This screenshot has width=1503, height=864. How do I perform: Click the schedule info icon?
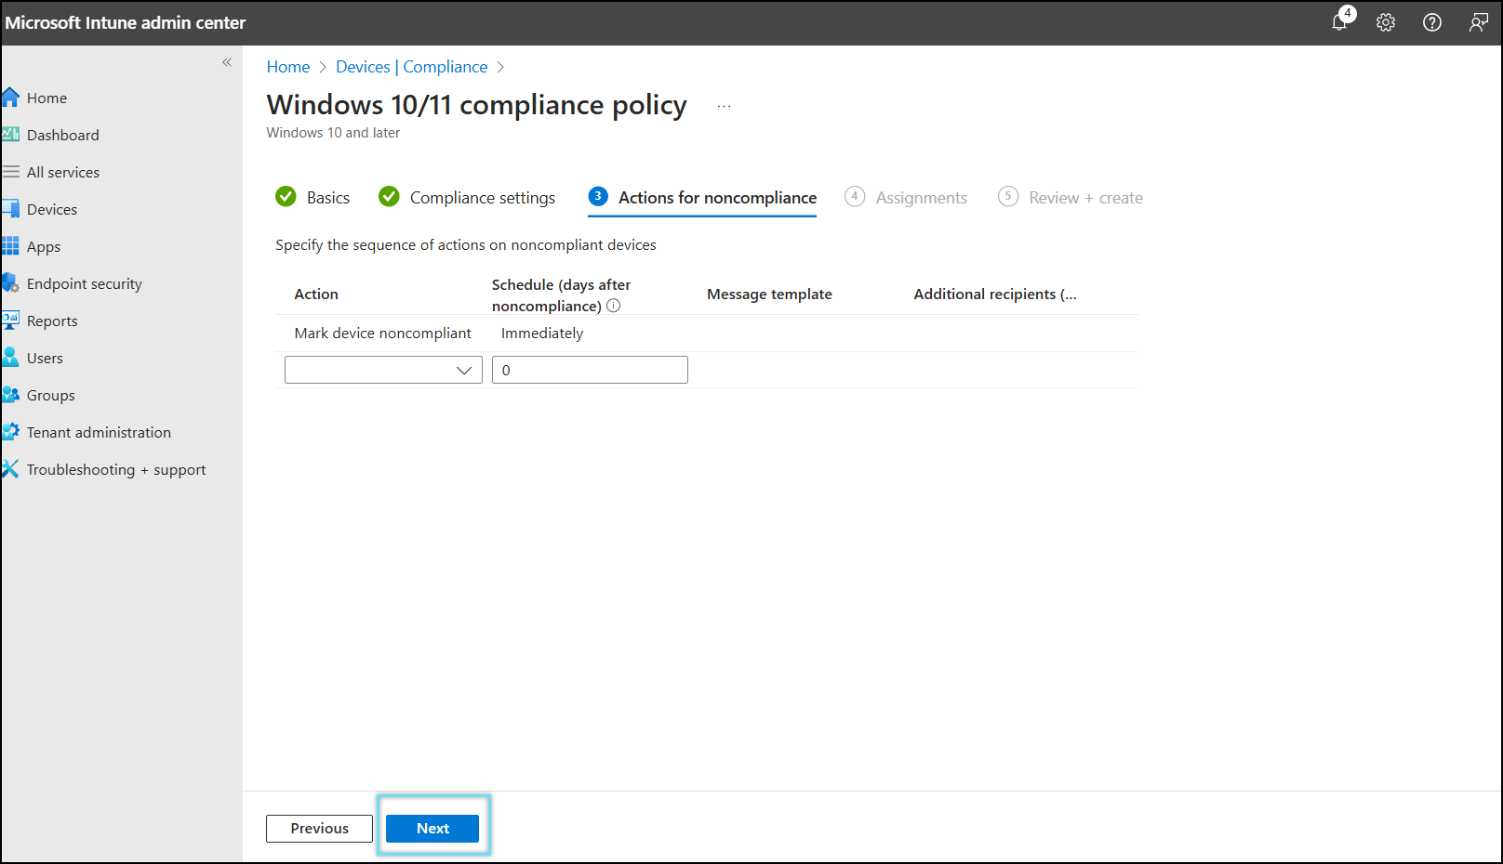point(613,306)
